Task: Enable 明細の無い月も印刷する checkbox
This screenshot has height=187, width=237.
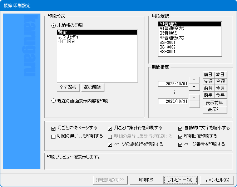Action: (x=54, y=136)
